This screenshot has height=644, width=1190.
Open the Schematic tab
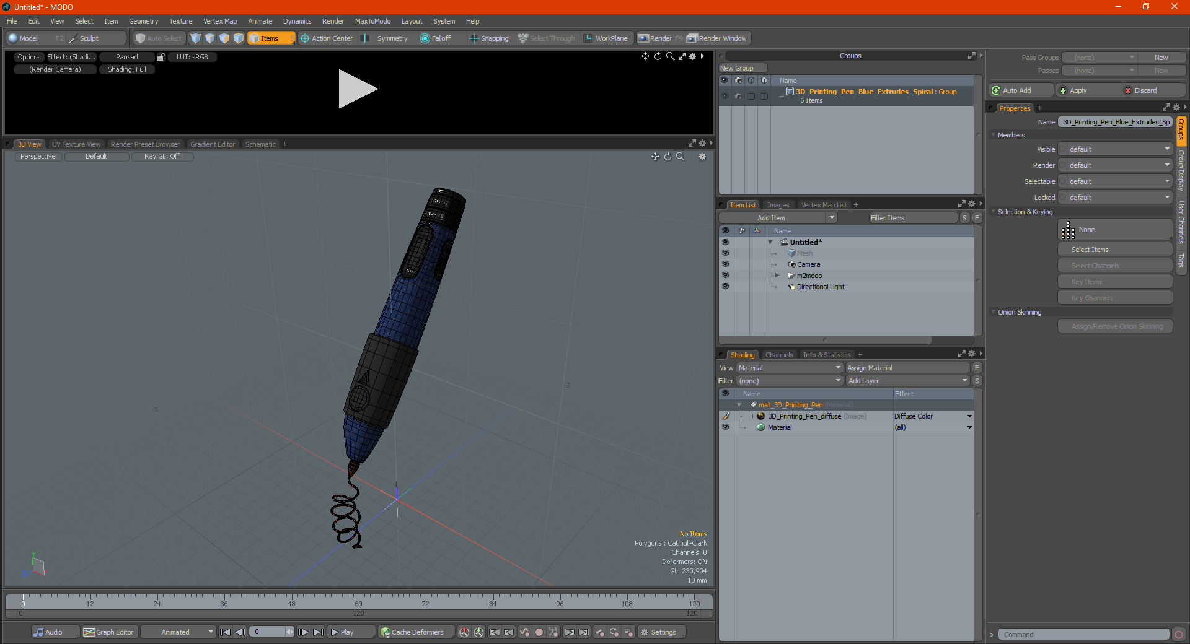[x=260, y=144]
